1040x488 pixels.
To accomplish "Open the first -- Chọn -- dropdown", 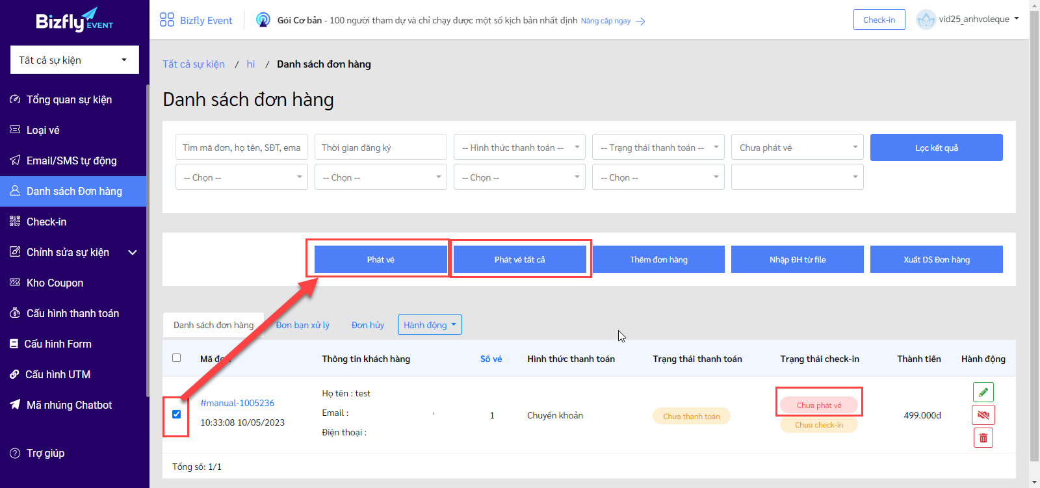I will (x=242, y=177).
